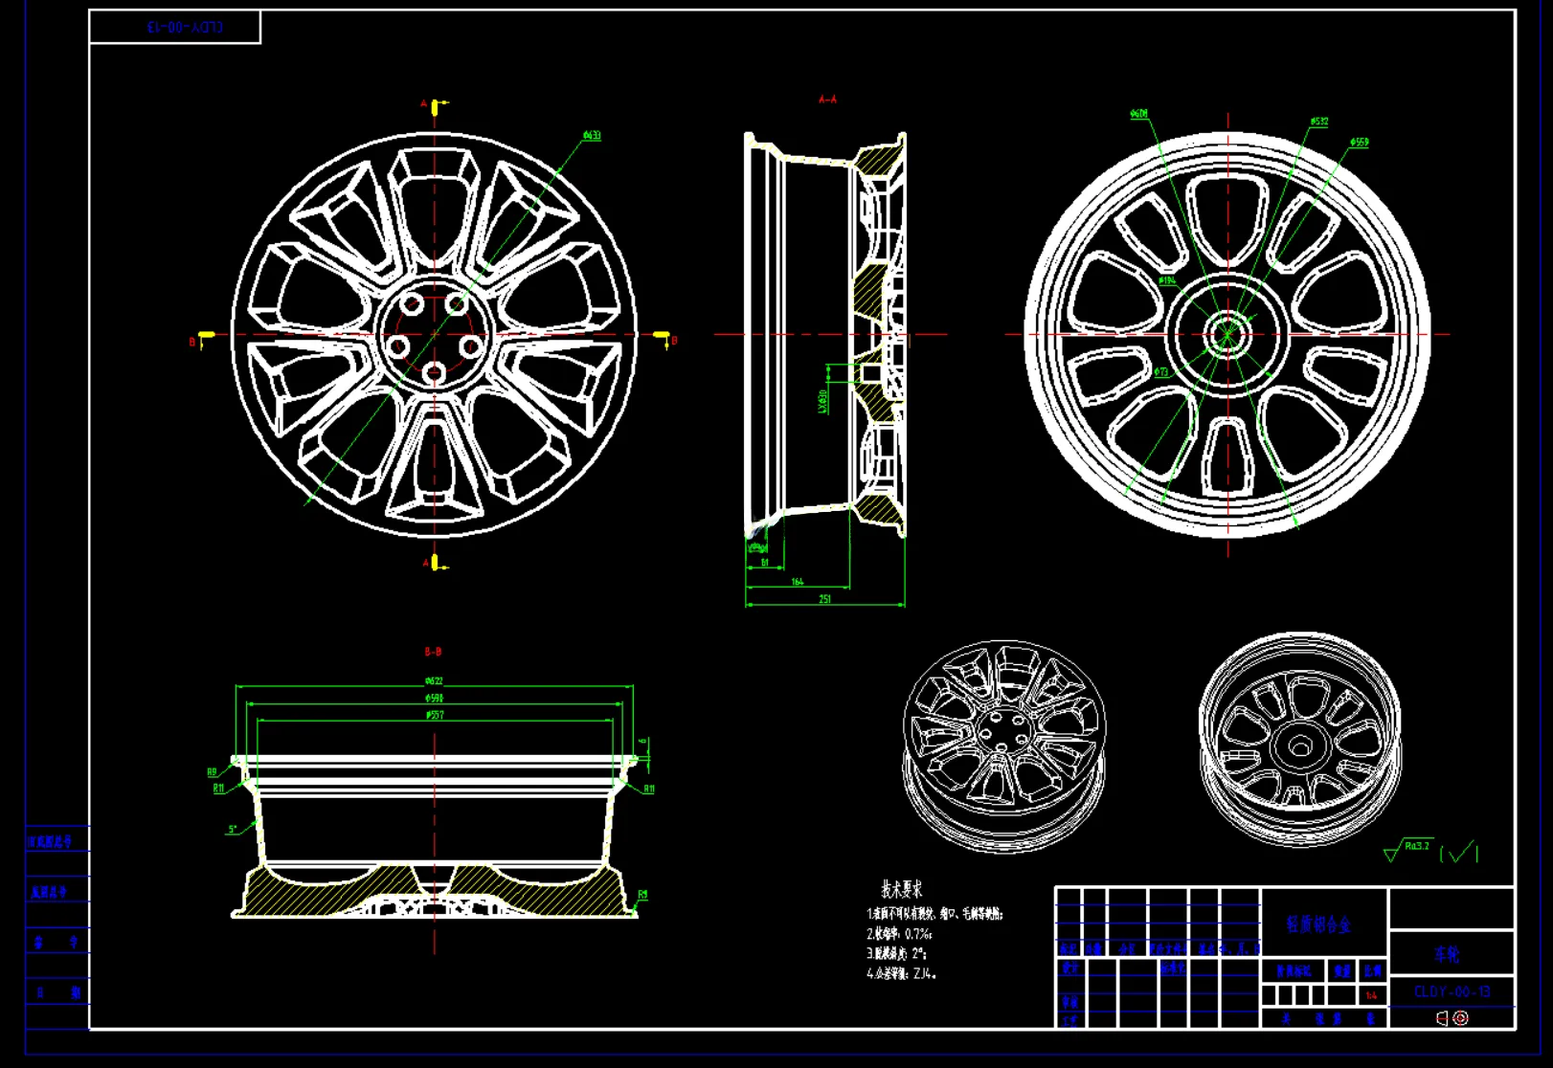Click the 技术要求 heading
This screenshot has height=1068, width=1553.
(x=902, y=889)
